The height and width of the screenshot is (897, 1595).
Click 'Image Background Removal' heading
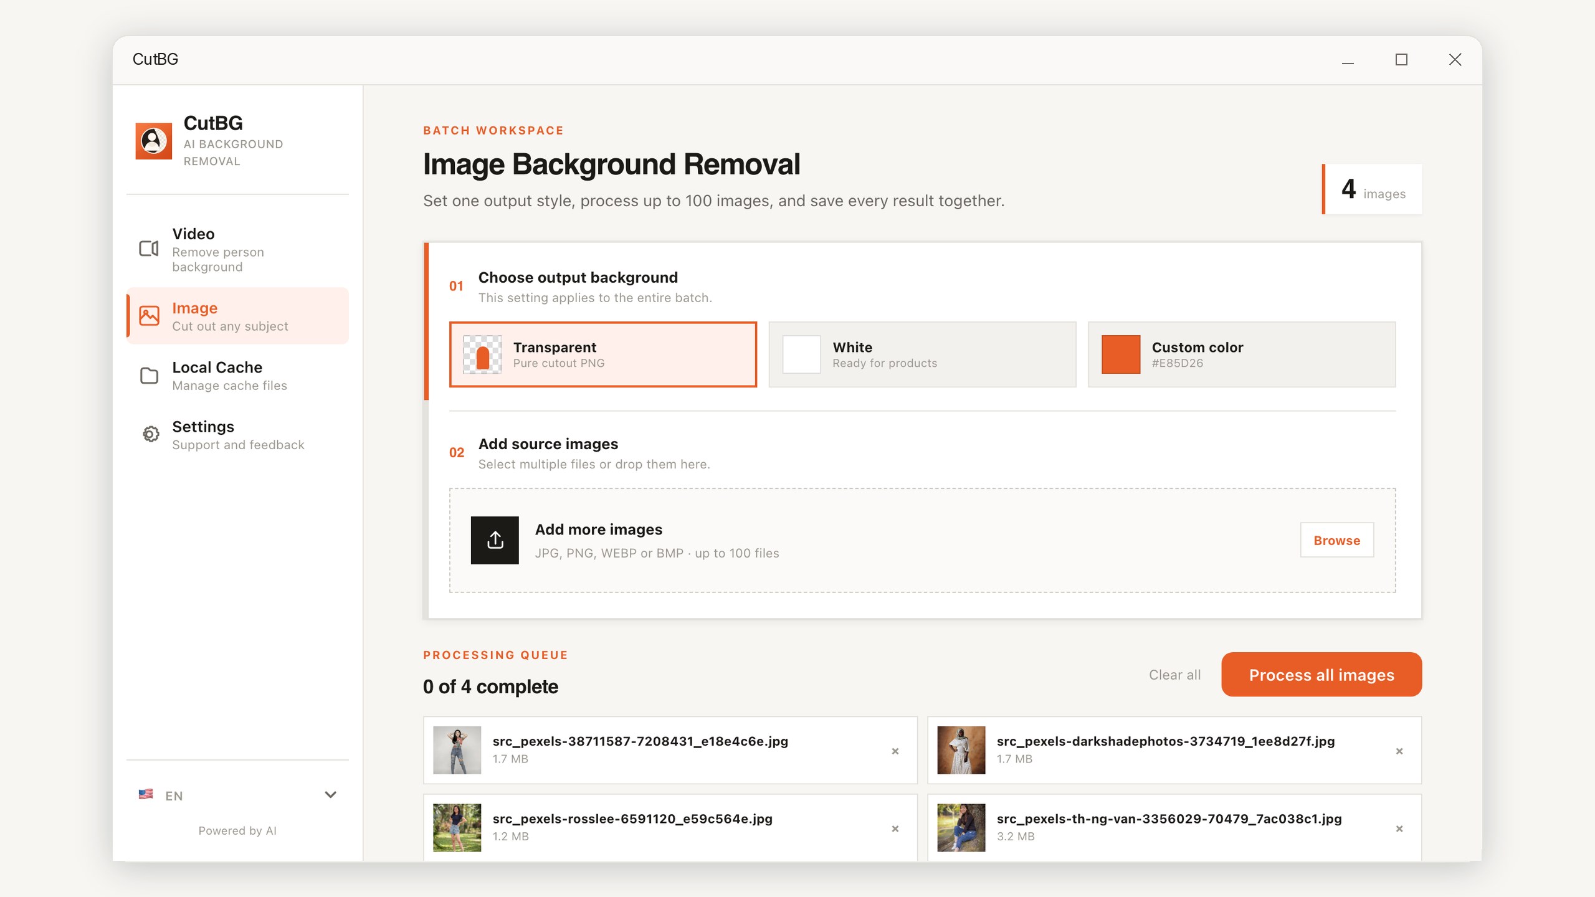click(x=611, y=164)
